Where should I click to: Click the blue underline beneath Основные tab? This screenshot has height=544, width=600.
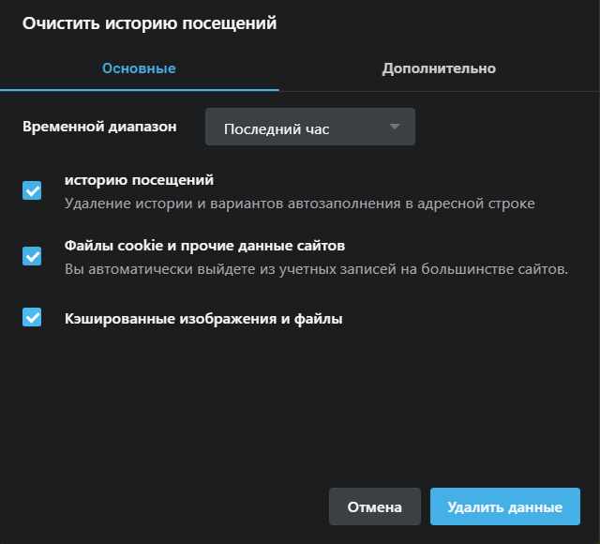tap(139, 89)
